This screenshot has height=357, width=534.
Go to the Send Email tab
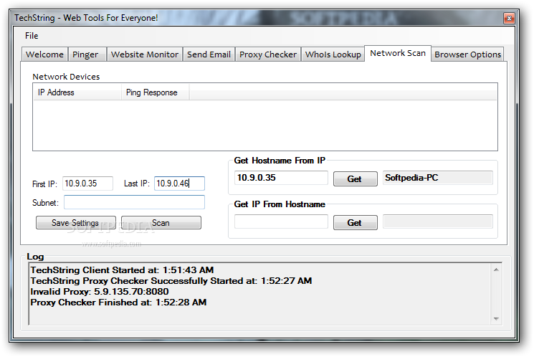[209, 54]
